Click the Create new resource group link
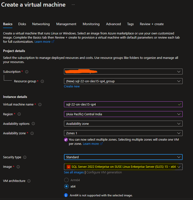193x200 pixels. tap(72, 86)
